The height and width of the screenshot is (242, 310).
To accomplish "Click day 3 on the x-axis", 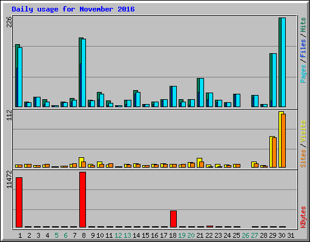I will click(x=38, y=235).
